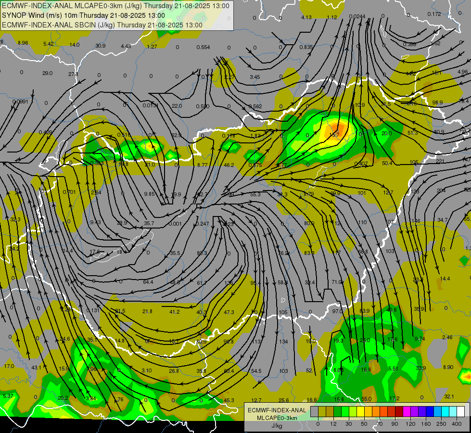Click the map value 2.46
This screenshot has width=471, height=433.
point(447,337)
